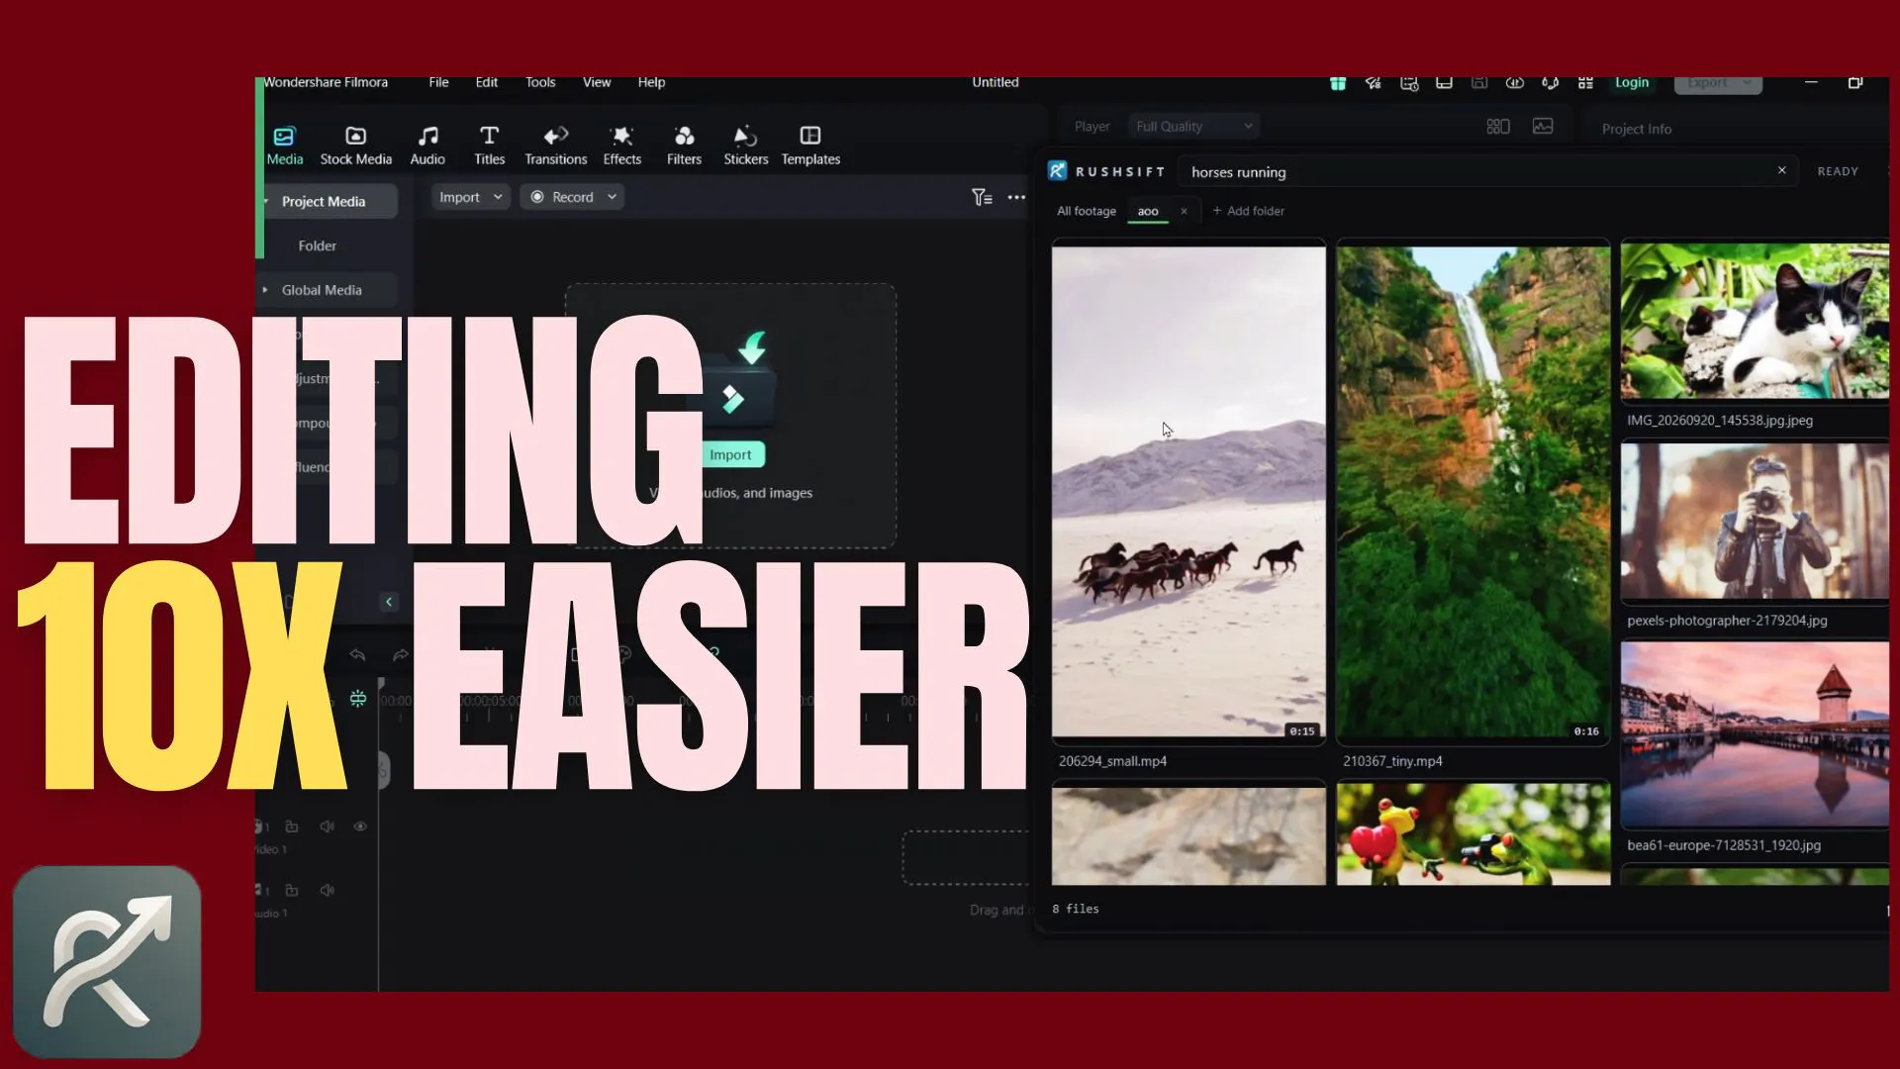This screenshot has height=1069, width=1900.
Task: Remove the aoo folder tab
Action: click(x=1184, y=211)
